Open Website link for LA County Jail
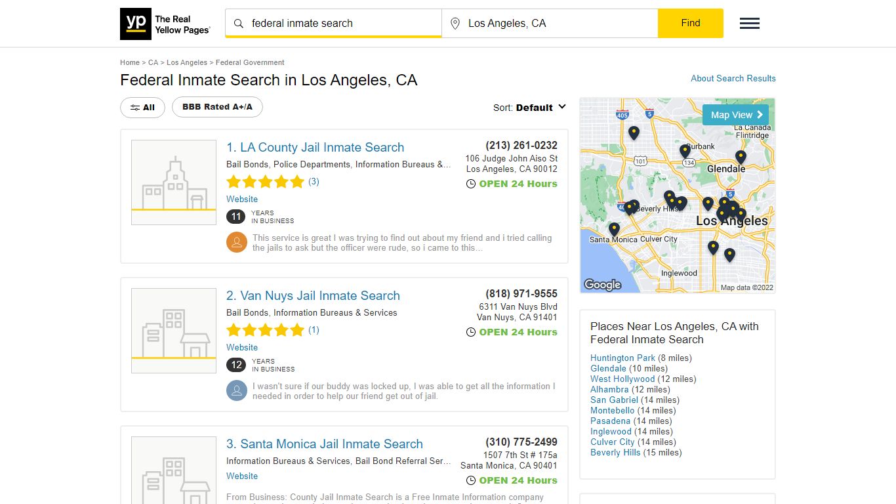 click(242, 199)
